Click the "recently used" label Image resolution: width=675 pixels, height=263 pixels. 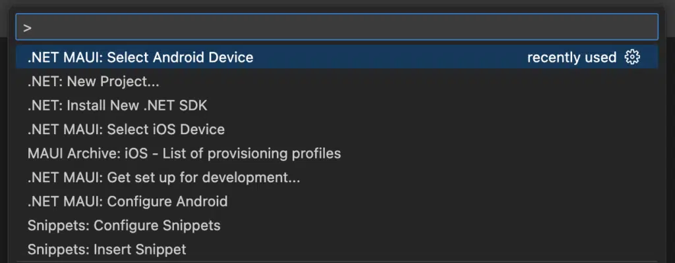tap(572, 57)
